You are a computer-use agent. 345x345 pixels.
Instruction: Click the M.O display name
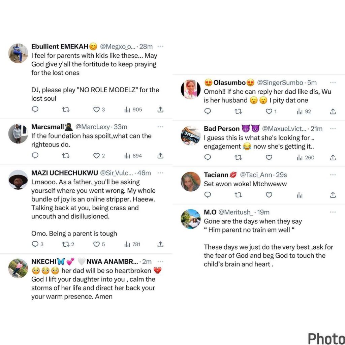210,212
